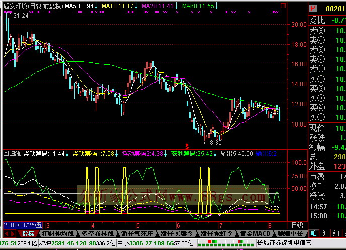The image size is (346, 250).
Task: Click the 委比 row in quote panel
Action: (x=327, y=20)
